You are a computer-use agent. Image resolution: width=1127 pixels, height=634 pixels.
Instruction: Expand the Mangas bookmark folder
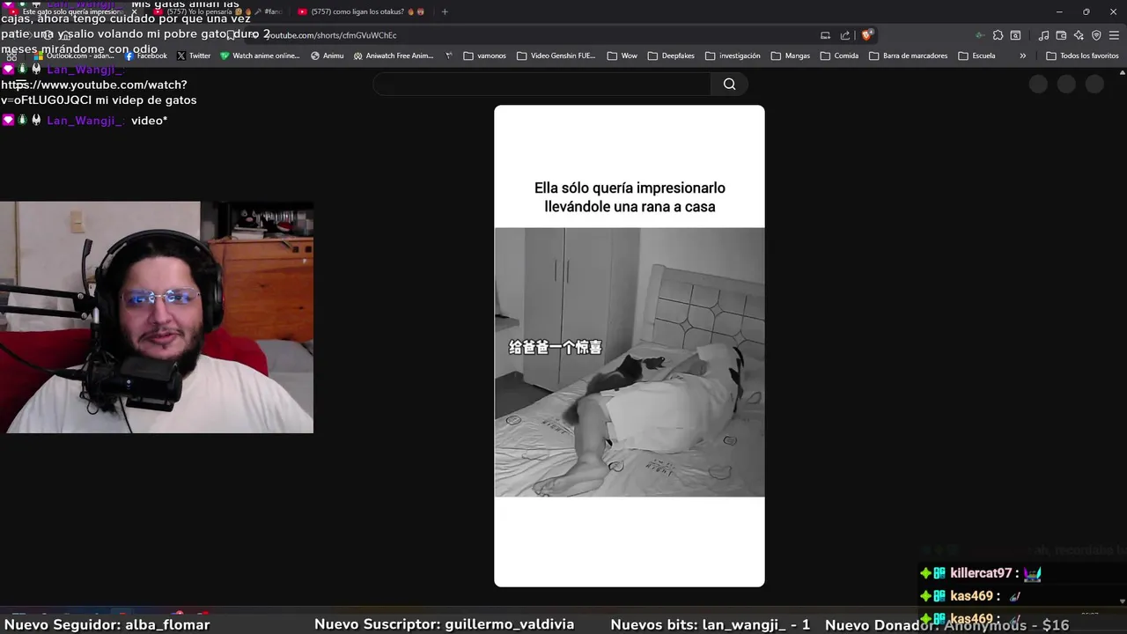click(x=790, y=55)
